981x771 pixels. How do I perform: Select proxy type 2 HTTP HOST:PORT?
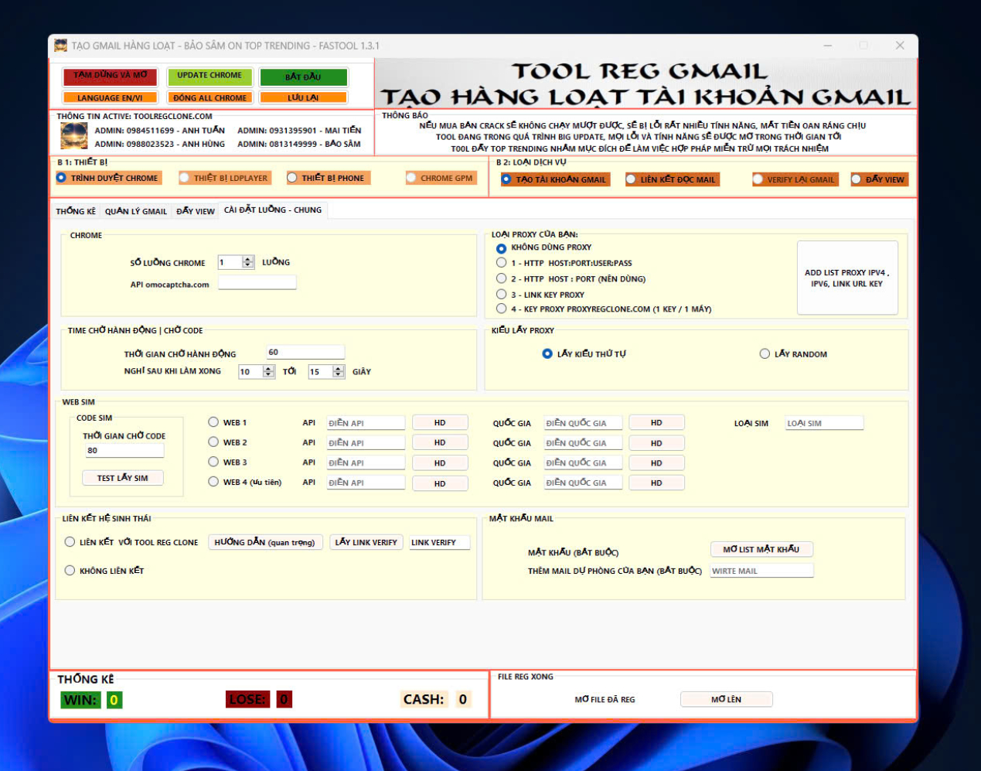501,278
